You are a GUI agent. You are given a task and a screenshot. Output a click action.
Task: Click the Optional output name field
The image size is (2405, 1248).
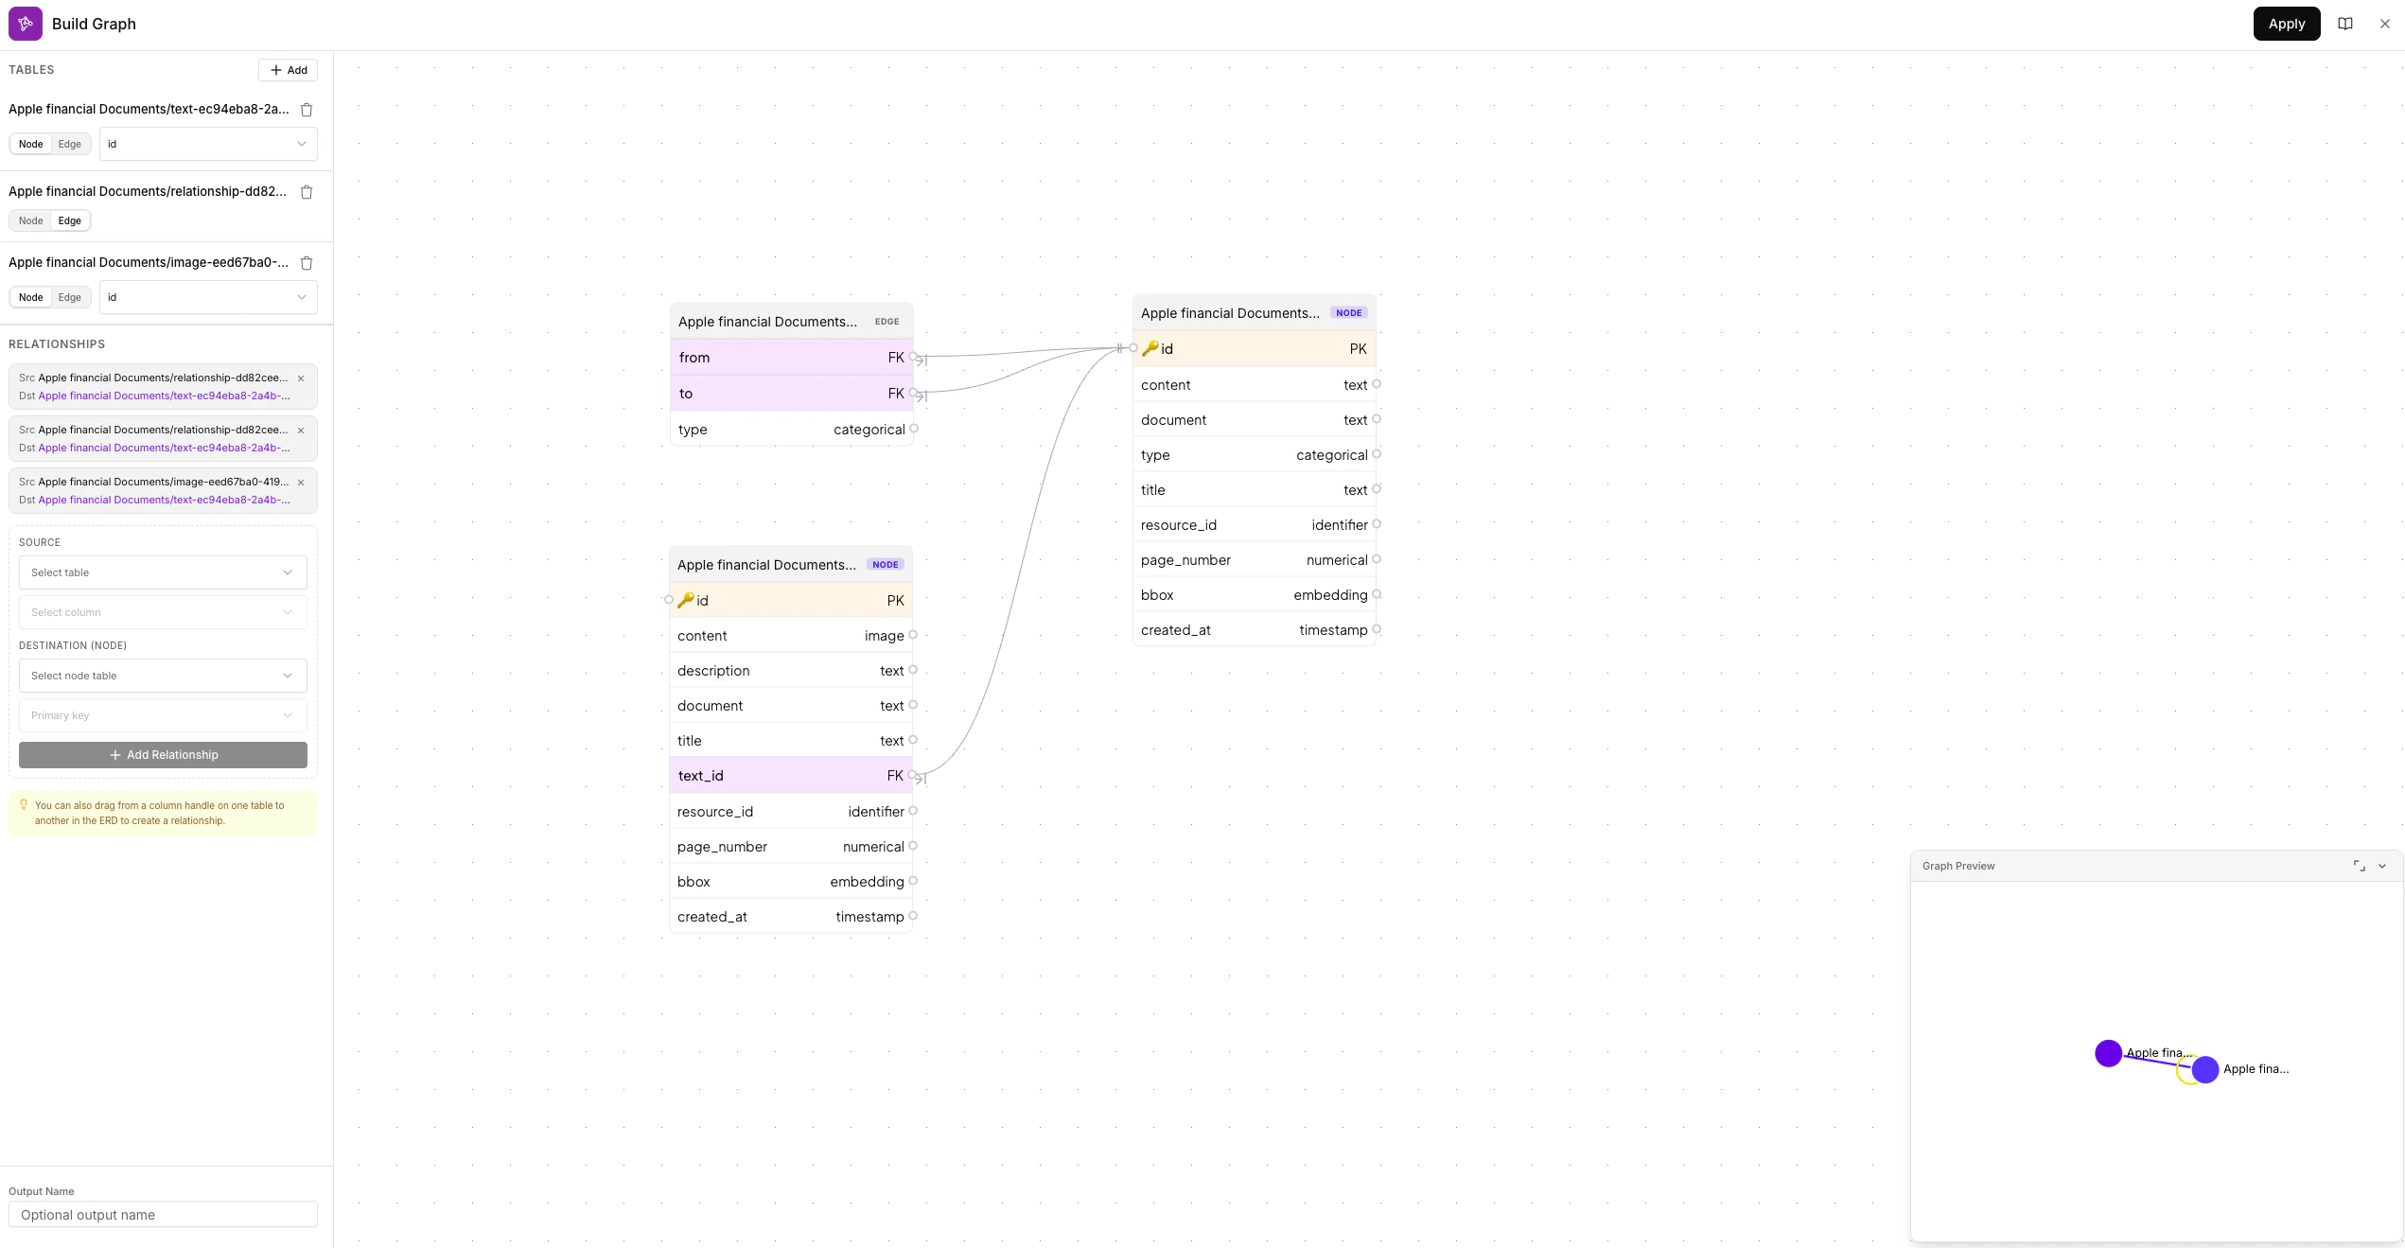[x=162, y=1214]
